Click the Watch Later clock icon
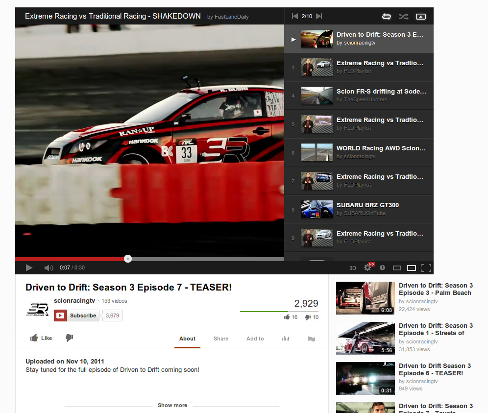Image resolution: width=488 pixels, height=413 pixels. [383, 267]
